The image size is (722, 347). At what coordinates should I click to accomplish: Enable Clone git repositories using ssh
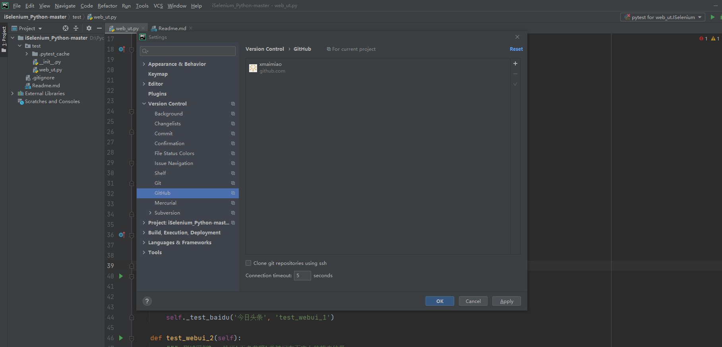(248, 263)
